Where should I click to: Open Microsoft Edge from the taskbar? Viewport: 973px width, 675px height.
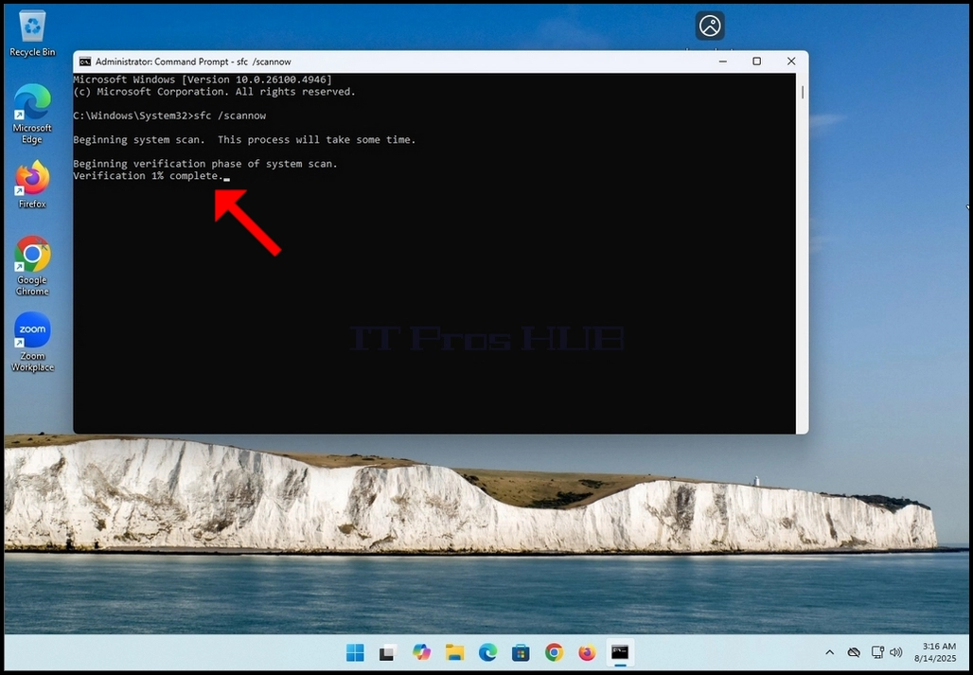487,652
